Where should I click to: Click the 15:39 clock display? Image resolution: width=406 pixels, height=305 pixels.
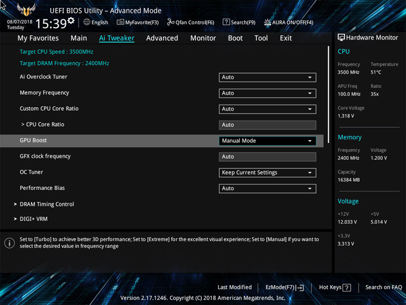coord(51,24)
